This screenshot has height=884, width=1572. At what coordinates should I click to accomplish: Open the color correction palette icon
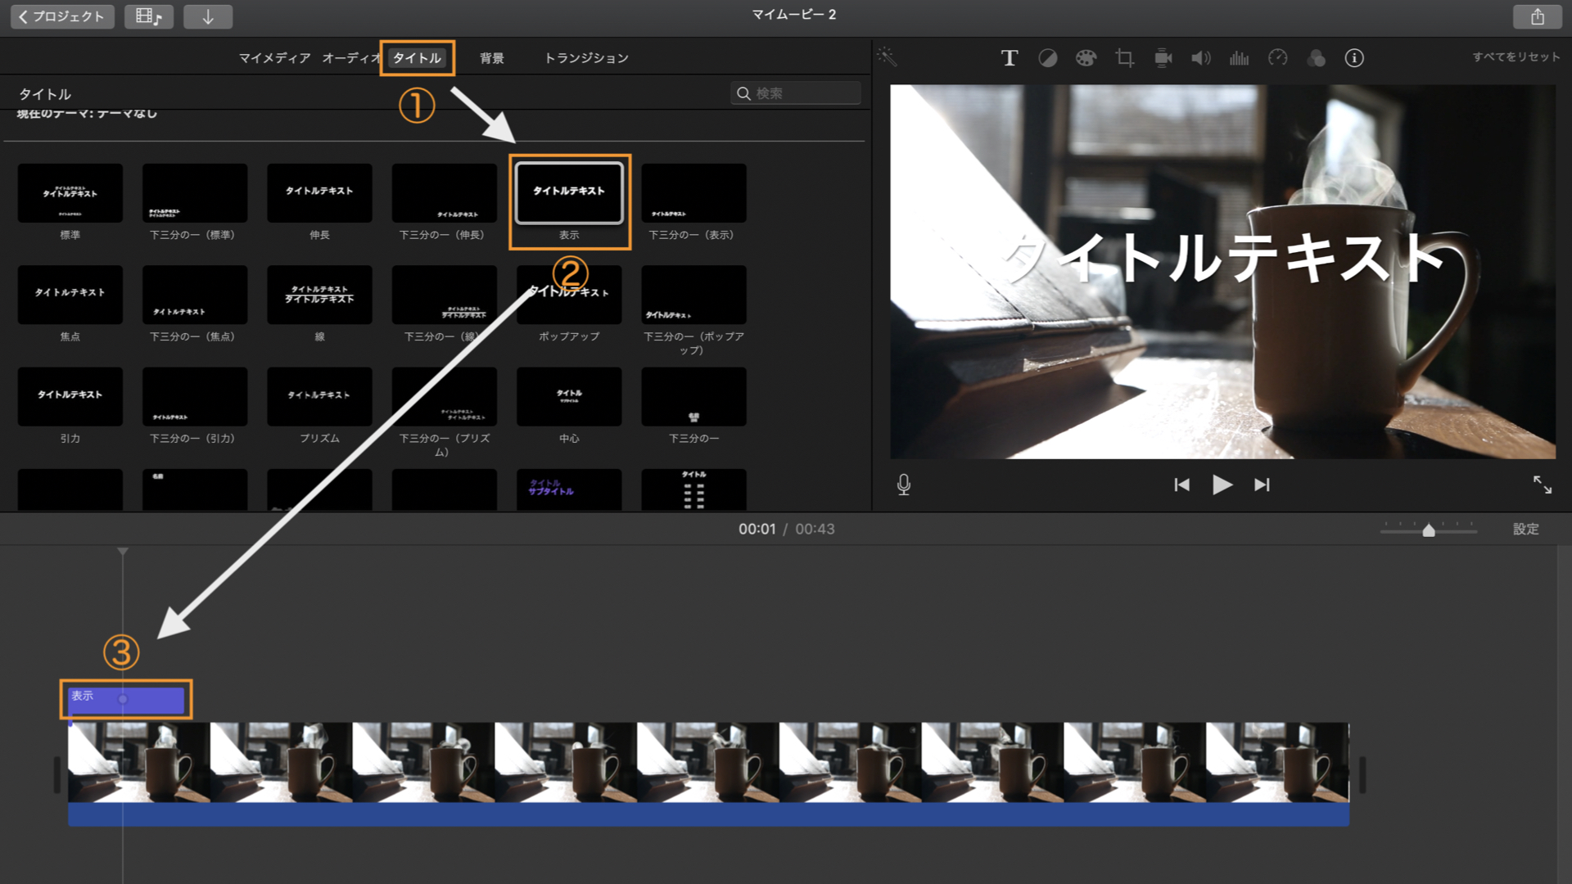1086,58
